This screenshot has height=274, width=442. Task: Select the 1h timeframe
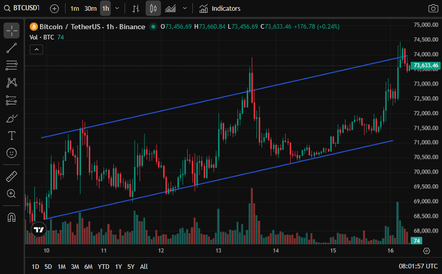106,8
